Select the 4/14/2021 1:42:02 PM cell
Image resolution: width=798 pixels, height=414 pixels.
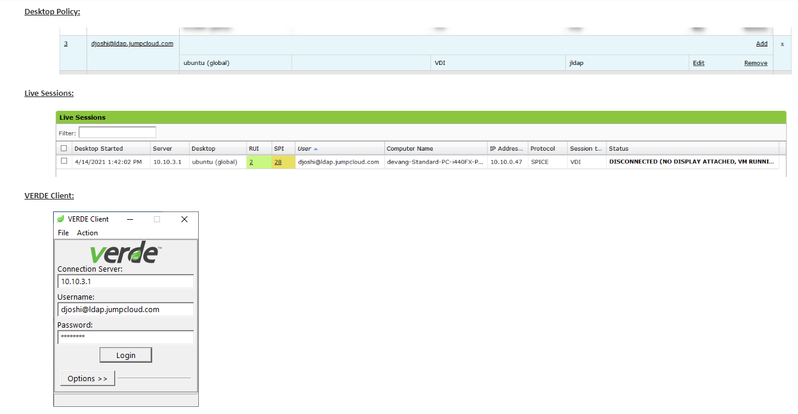pyautogui.click(x=110, y=162)
